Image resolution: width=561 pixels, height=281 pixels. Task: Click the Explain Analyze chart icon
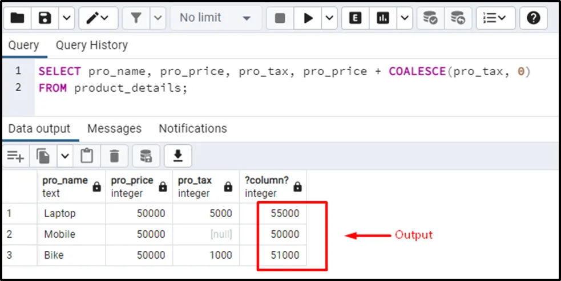383,18
